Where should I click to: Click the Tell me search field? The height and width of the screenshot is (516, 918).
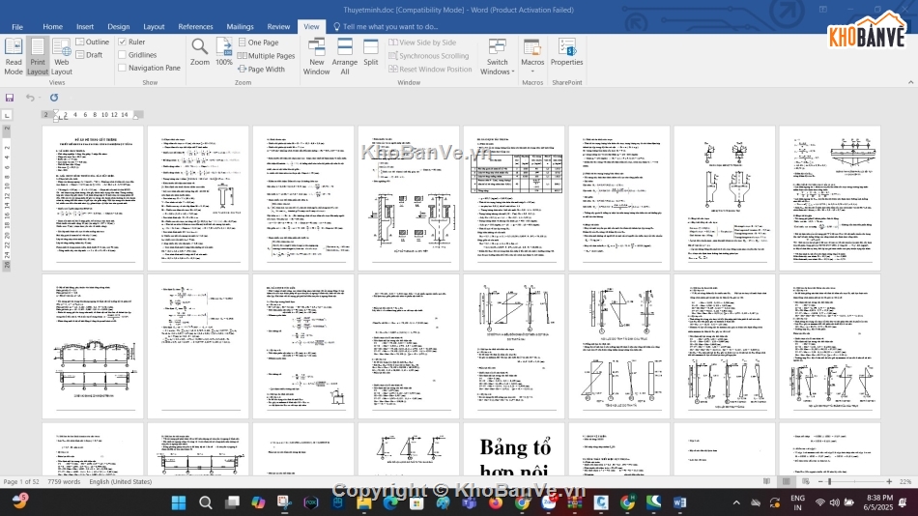click(386, 26)
